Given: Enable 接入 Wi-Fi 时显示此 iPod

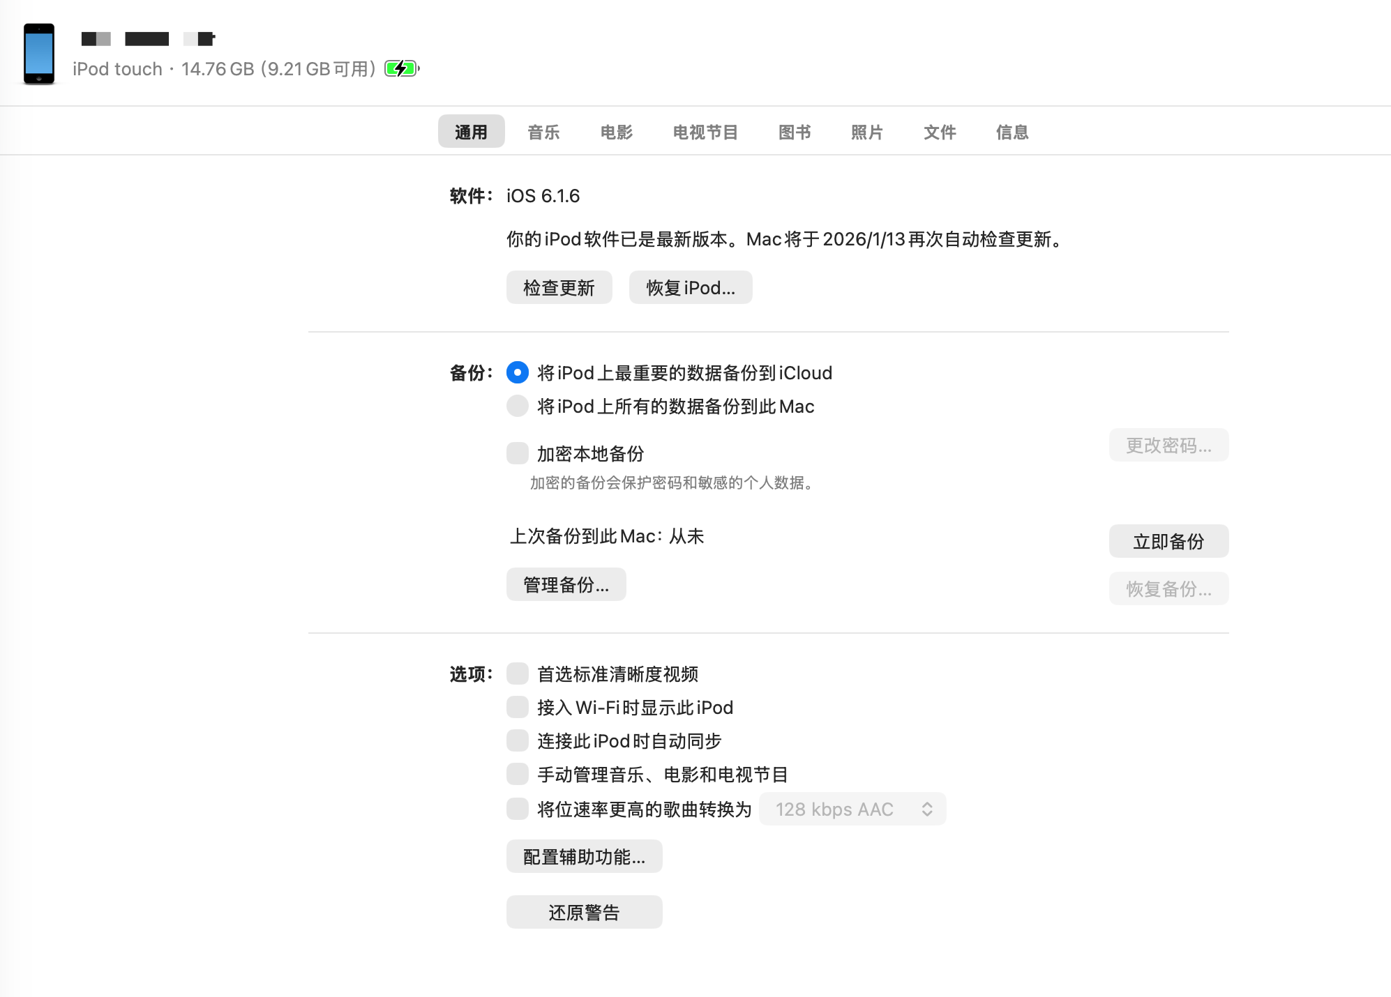Looking at the screenshot, I should (517, 707).
